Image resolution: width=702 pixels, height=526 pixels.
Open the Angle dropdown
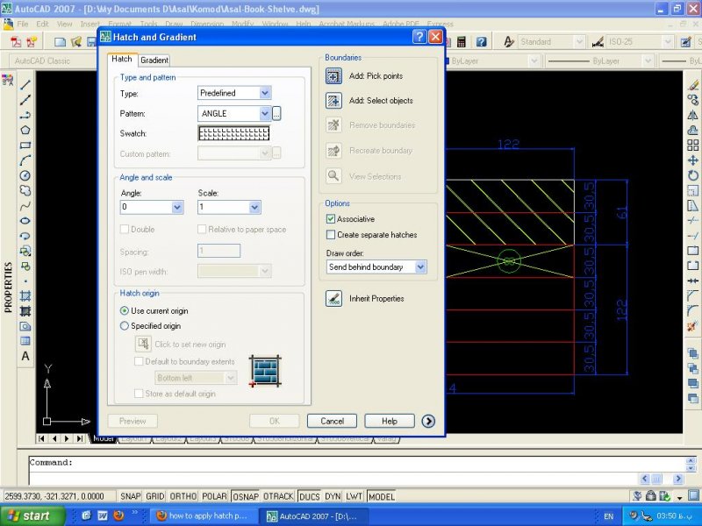(177, 207)
